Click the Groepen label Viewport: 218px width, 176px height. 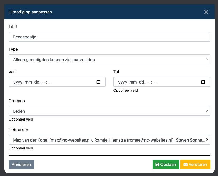click(x=17, y=101)
